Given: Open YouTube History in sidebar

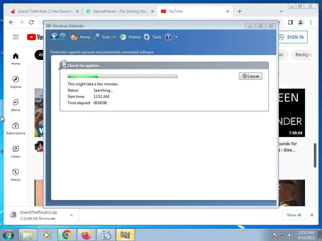Looking at the screenshot, I should [16, 175].
